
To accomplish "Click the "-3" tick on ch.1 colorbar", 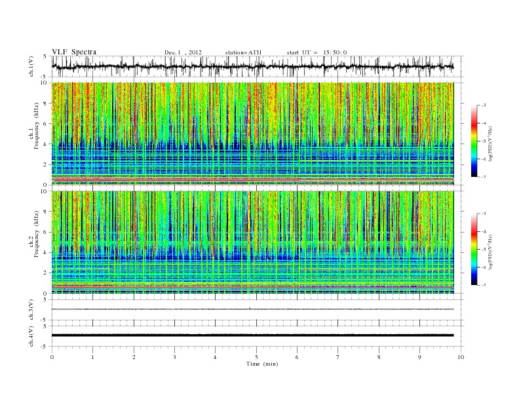I will tap(483, 105).
